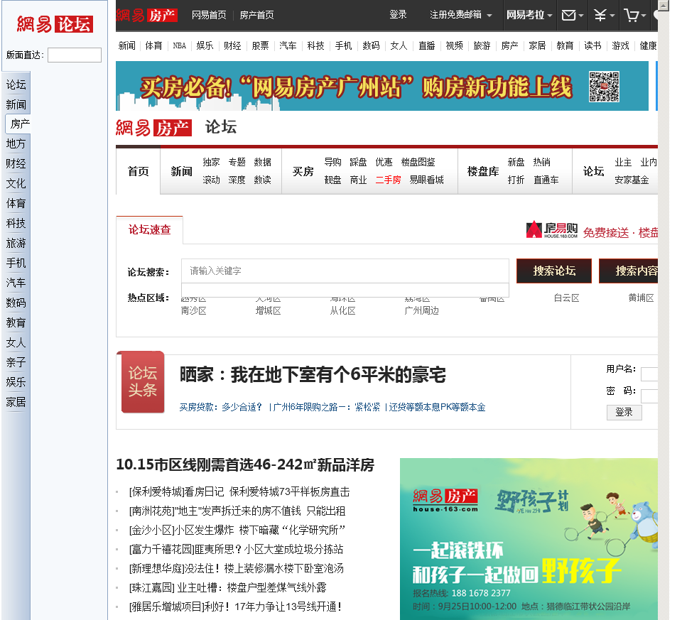Screen dimensions: 682x620
Task: Open the mail envelope icon in top bar
Action: coord(568,16)
